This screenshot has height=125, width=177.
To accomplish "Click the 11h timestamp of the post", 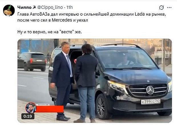I will point(70,7).
